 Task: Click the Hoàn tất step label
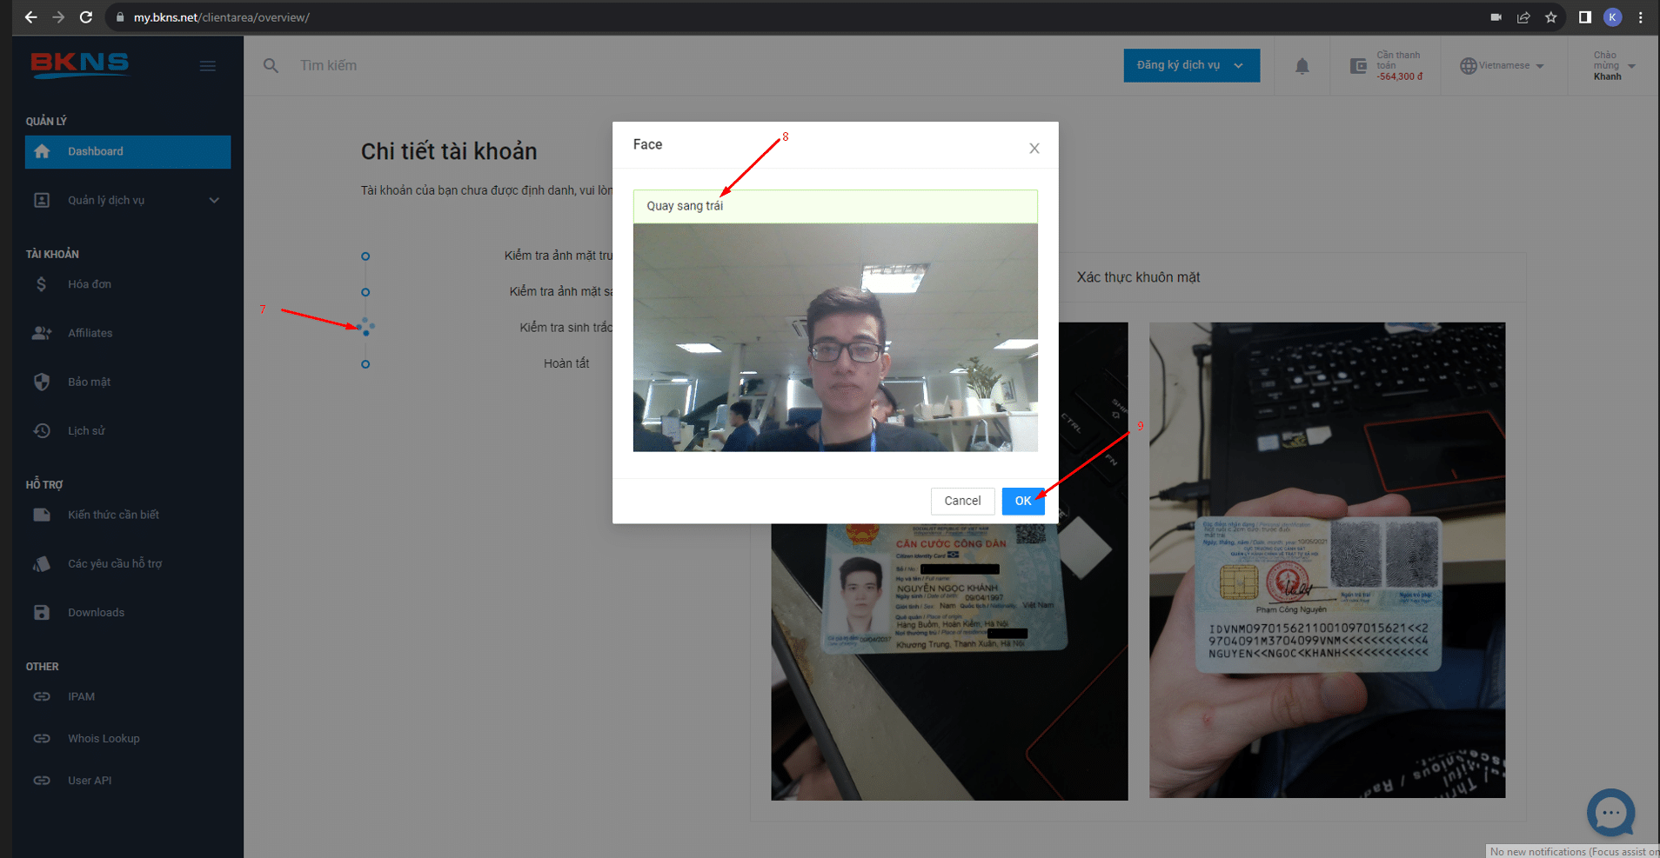coord(566,363)
